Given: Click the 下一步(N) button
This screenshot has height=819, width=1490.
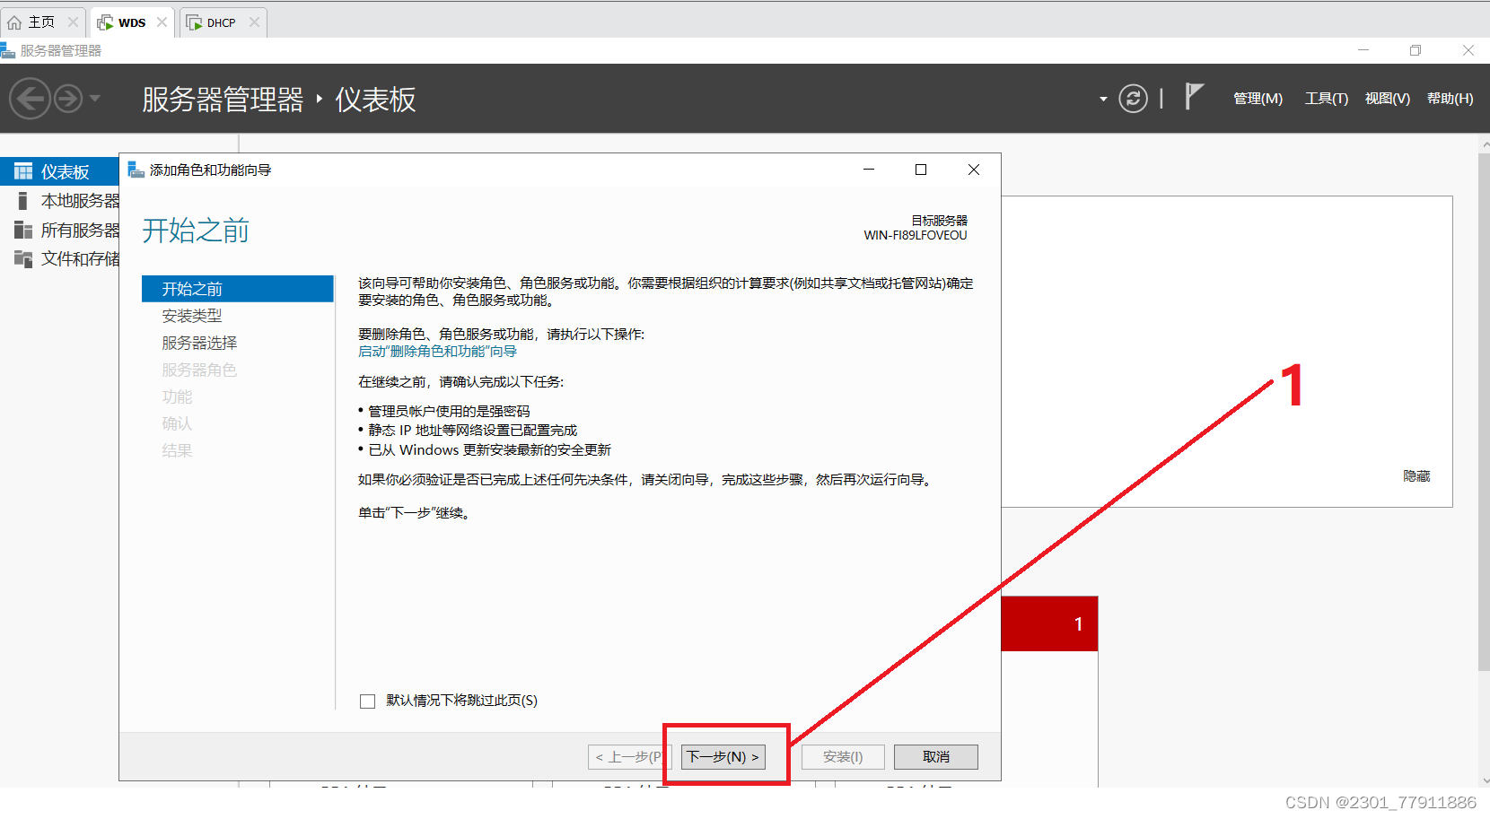Looking at the screenshot, I should (723, 757).
